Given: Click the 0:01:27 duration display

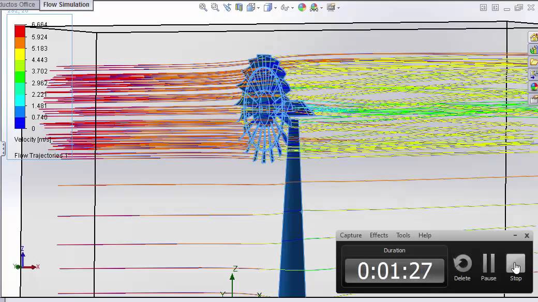Looking at the screenshot, I should click(x=395, y=271).
